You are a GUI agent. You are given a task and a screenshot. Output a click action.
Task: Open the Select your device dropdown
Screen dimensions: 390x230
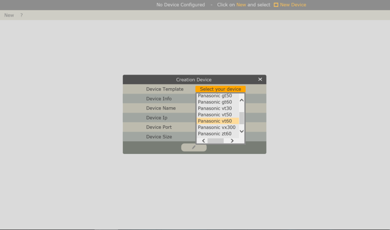point(220,89)
